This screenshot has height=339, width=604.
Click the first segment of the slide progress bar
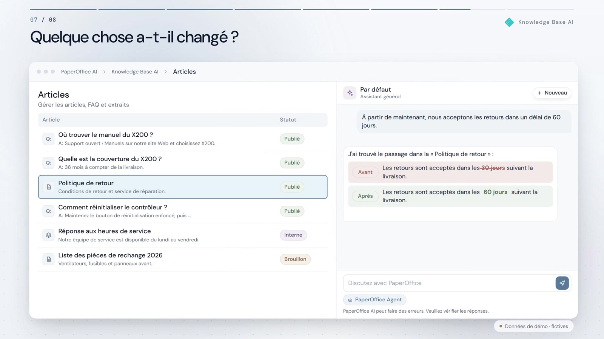click(x=63, y=9)
